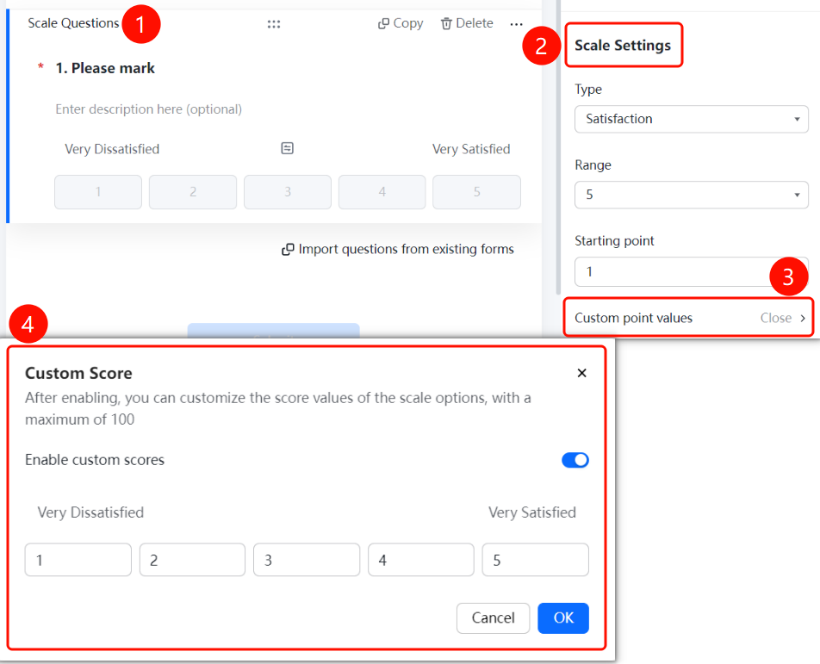Open the Range dropdown showing 5
820x664 pixels.
(692, 195)
